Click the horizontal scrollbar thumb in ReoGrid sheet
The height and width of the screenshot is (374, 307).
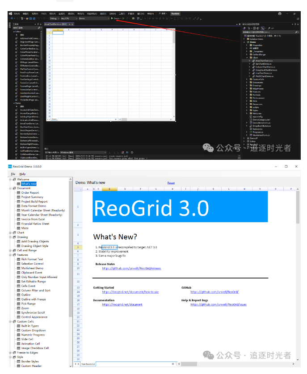(x=189, y=364)
